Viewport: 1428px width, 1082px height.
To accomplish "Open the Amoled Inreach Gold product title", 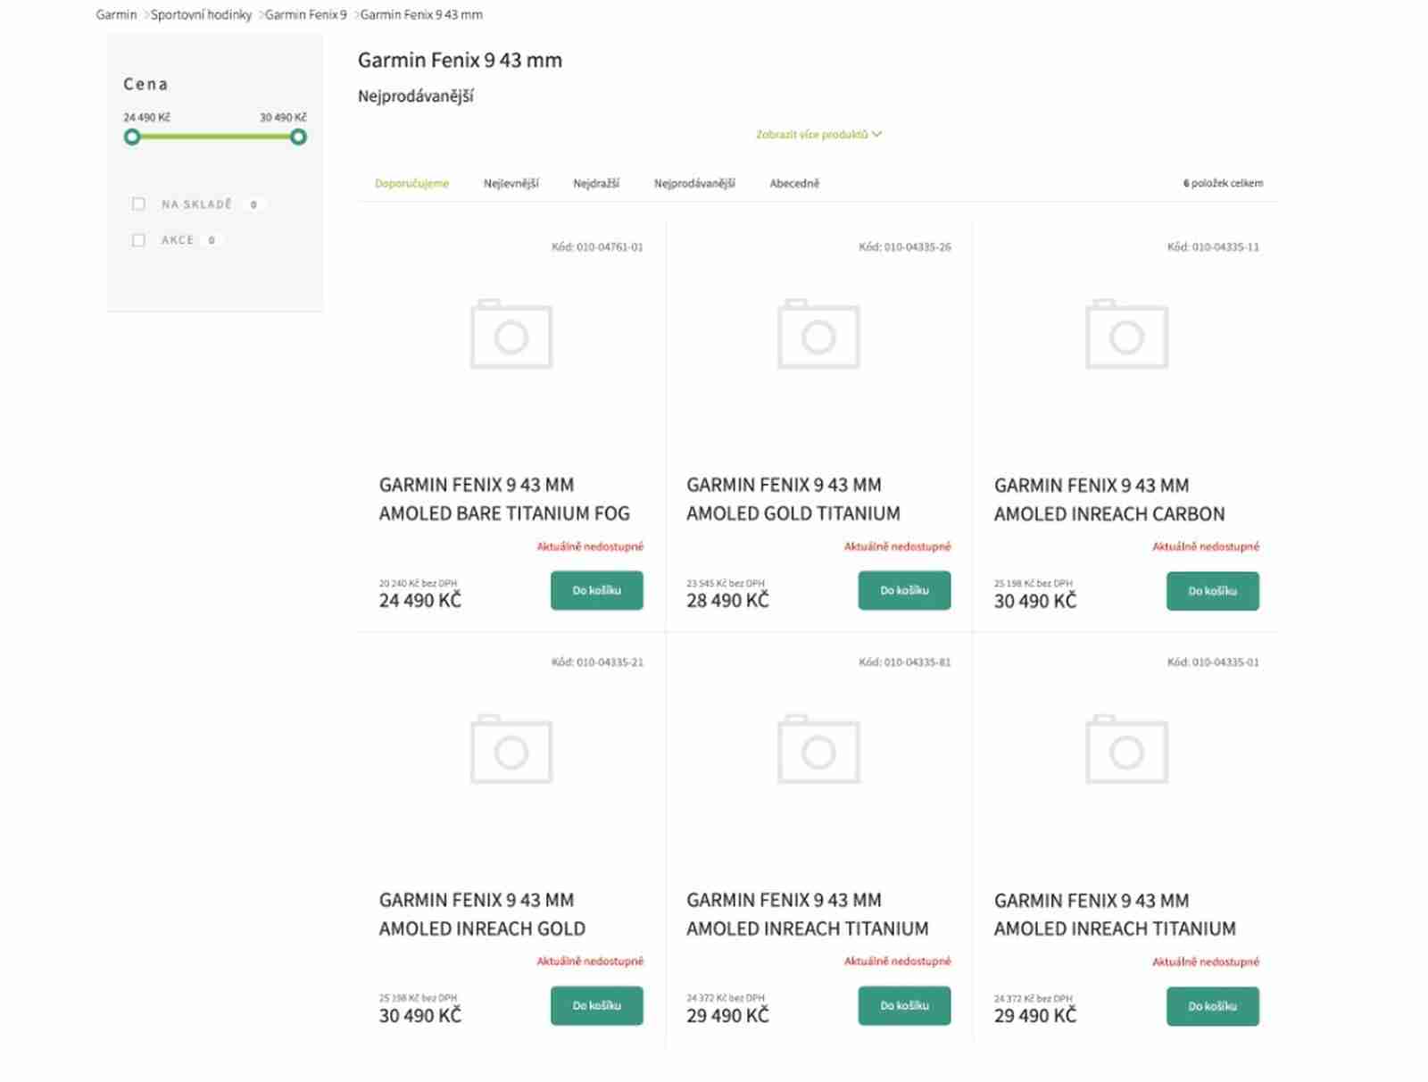I will pos(482,914).
